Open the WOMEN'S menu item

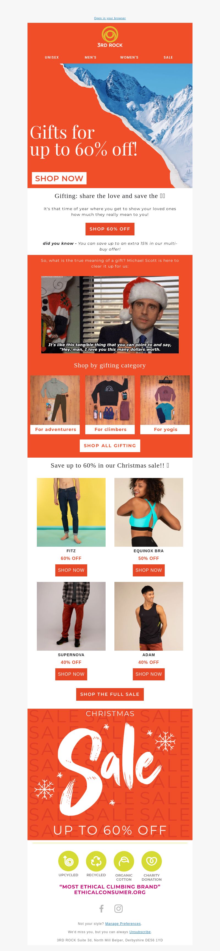click(129, 57)
